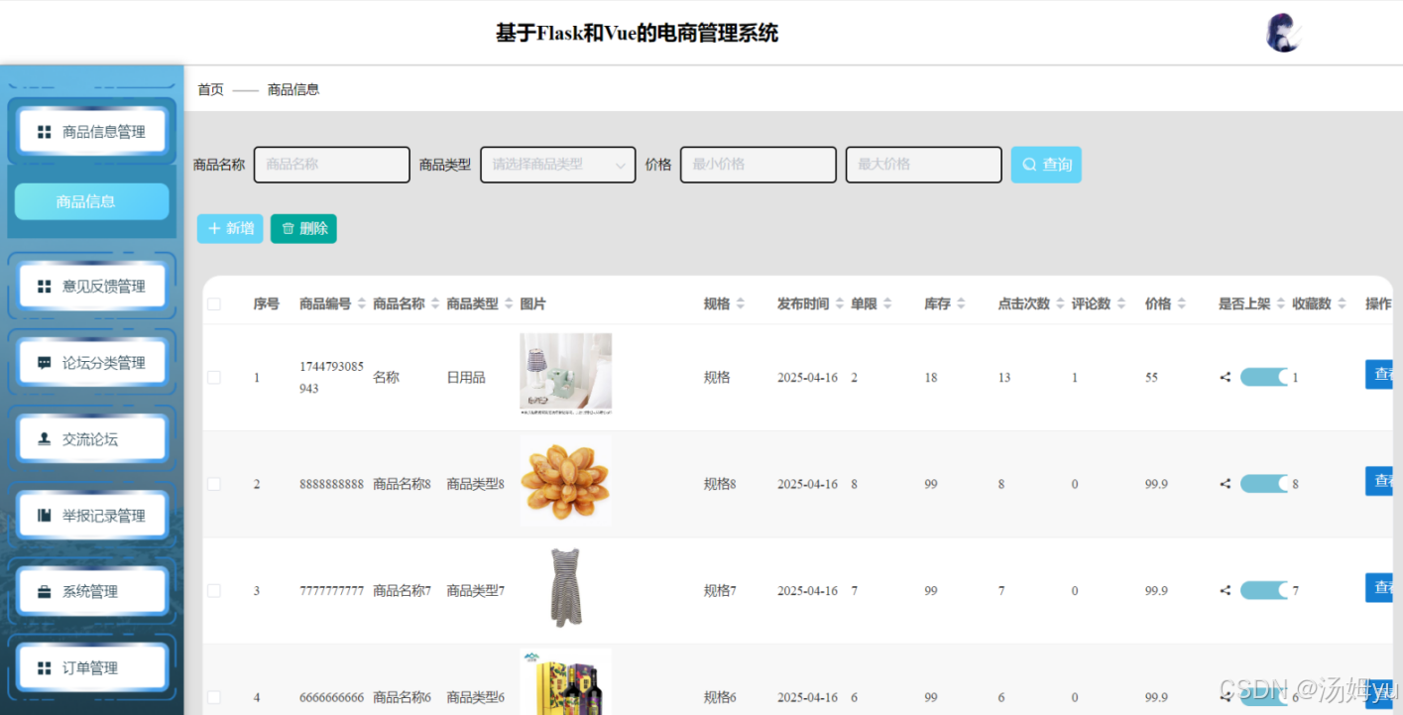Image resolution: width=1403 pixels, height=715 pixels.
Task: Sort by 商品类型 column arrows
Action: 509,303
